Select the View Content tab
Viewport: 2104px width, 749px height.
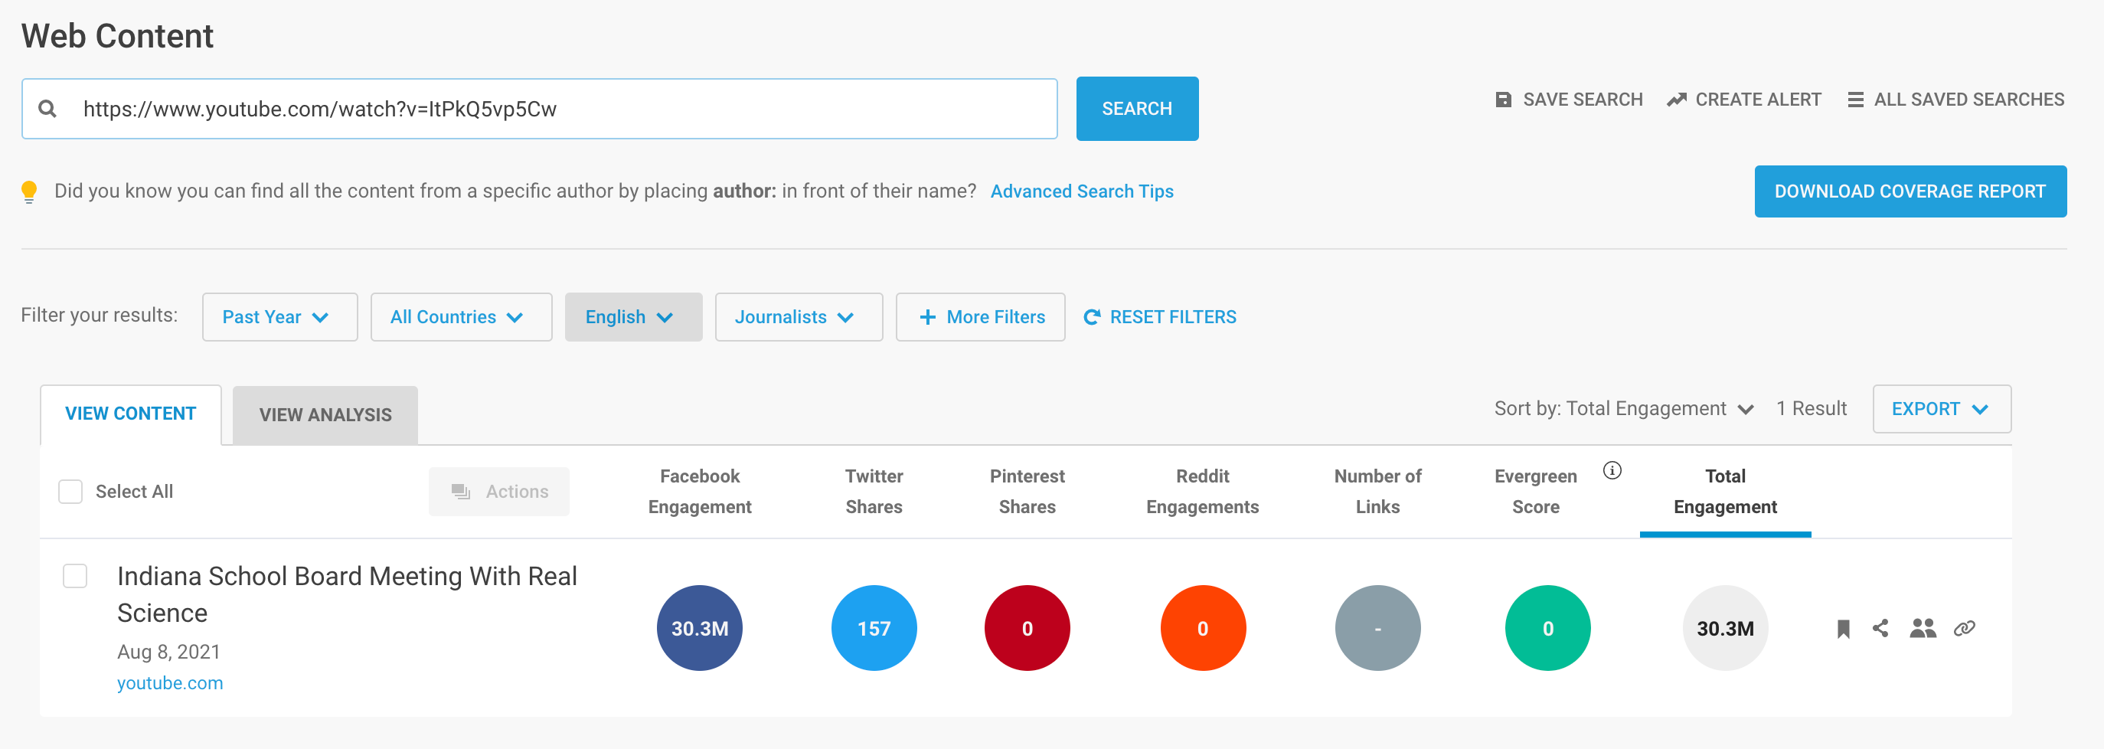click(x=131, y=414)
